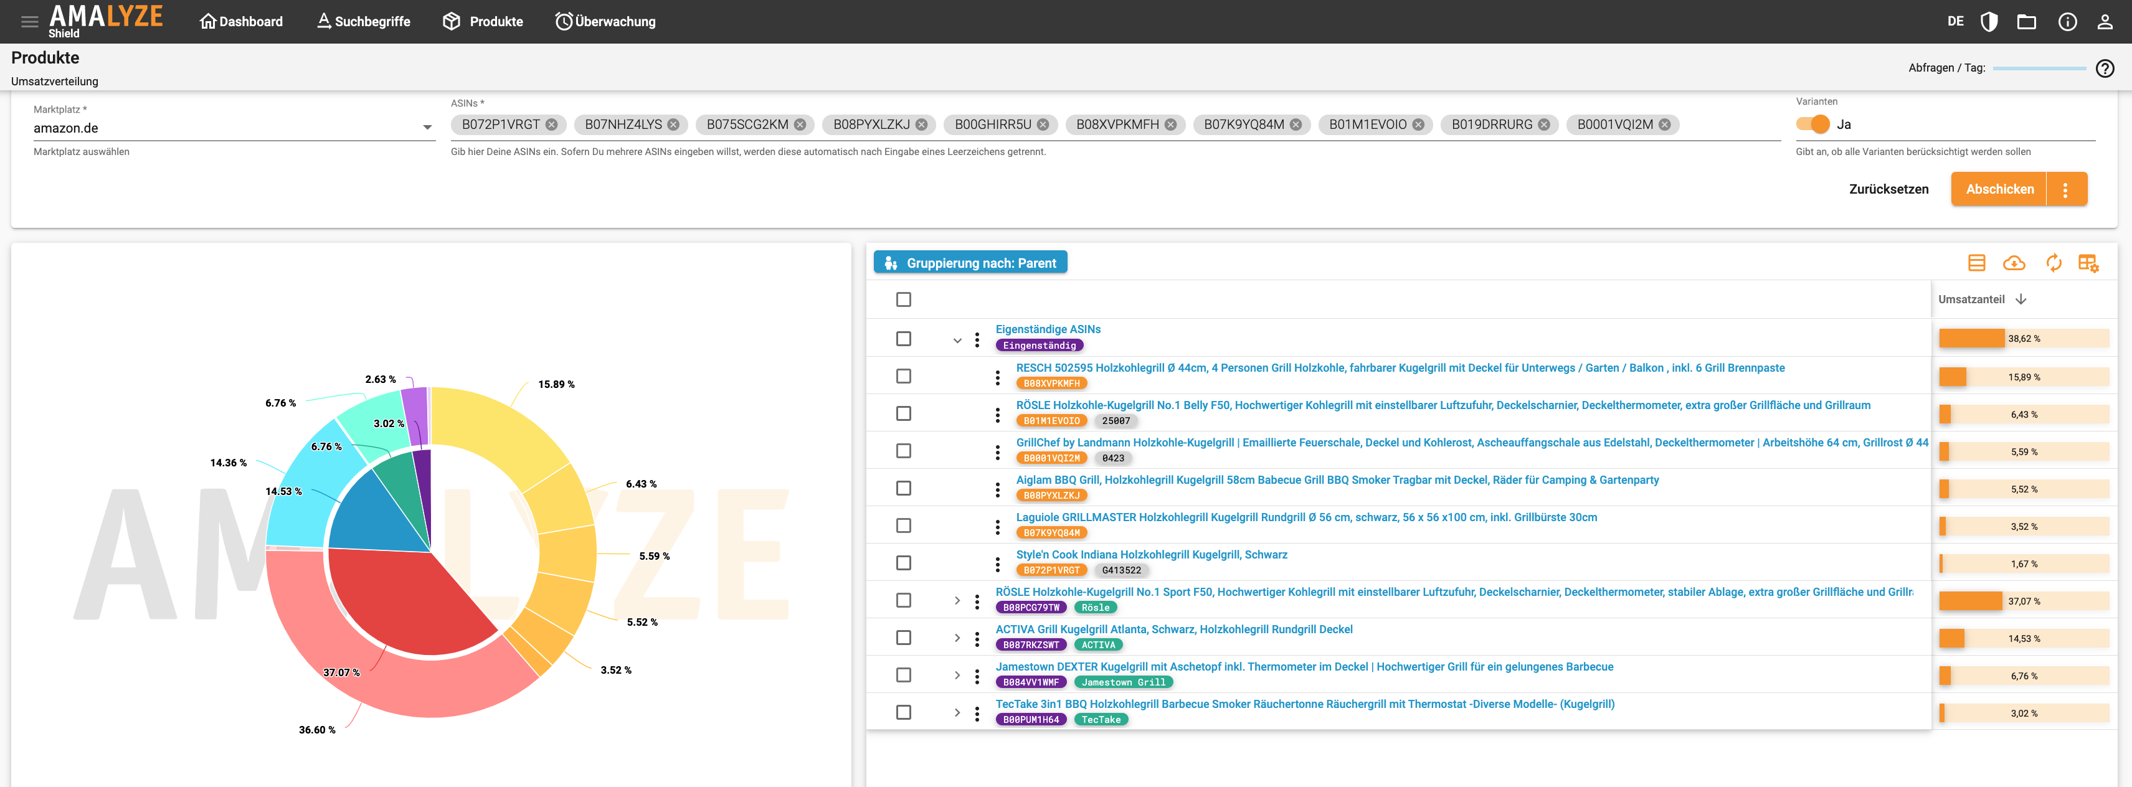
Task: Check the RÖSLE Belly F50 row checkbox
Action: (x=904, y=414)
